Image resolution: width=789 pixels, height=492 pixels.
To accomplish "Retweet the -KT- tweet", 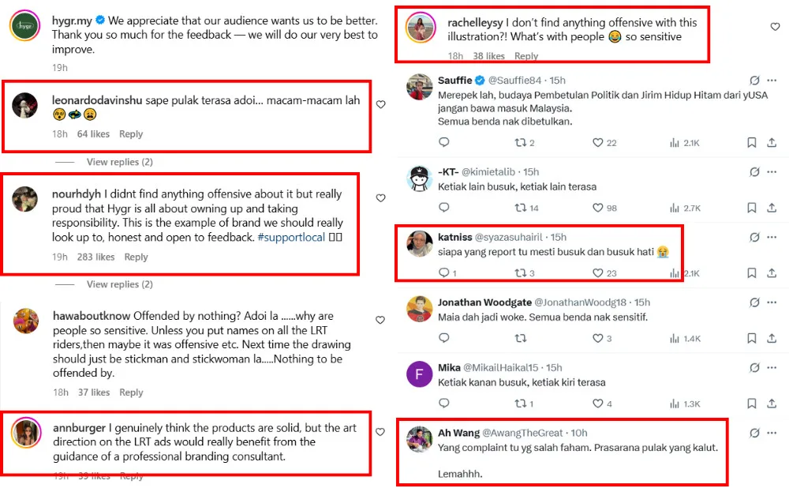I will [520, 208].
